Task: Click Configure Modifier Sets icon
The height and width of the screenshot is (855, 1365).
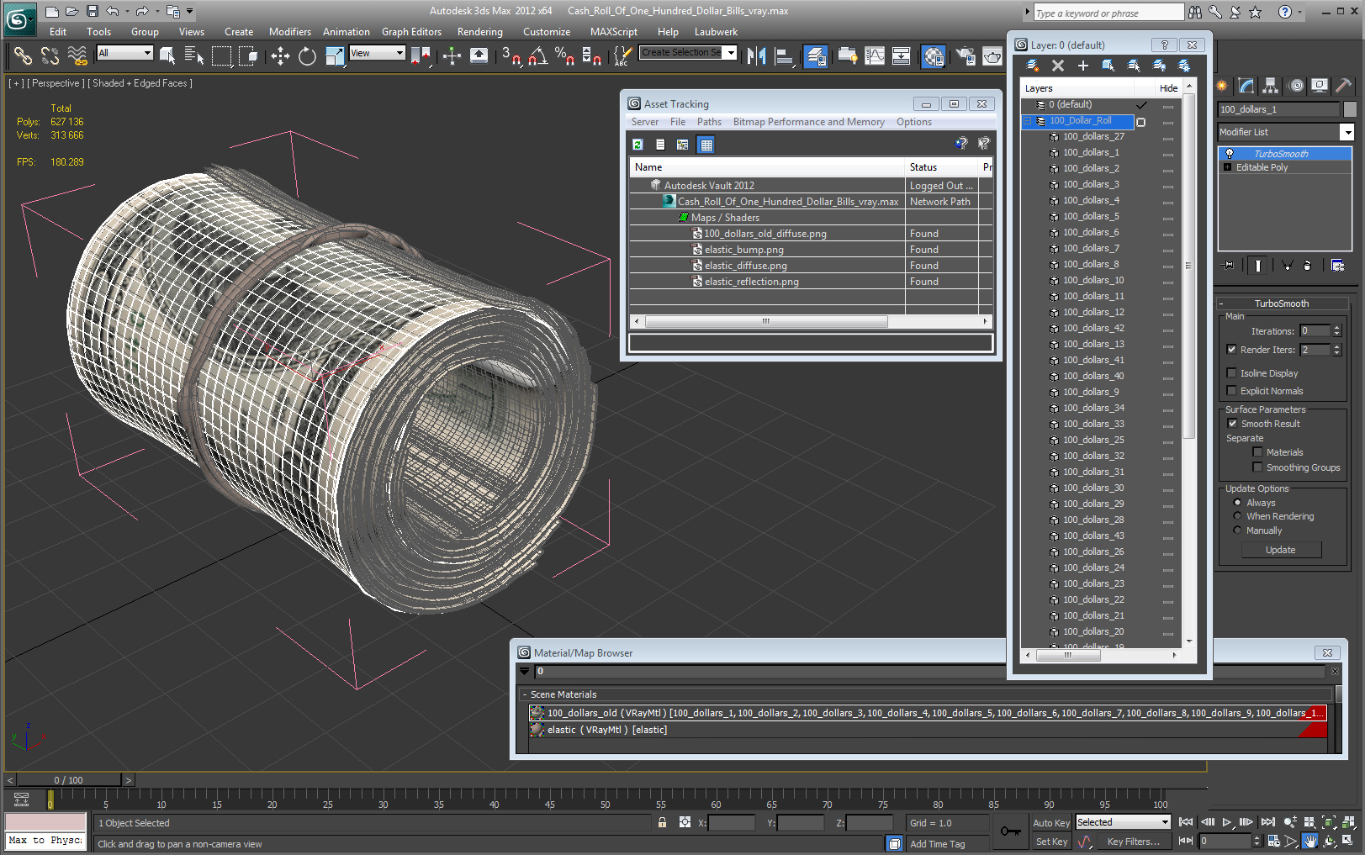Action: (x=1337, y=266)
